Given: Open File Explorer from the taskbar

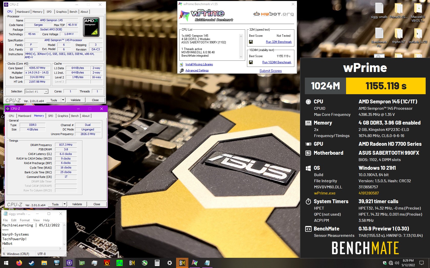Looking at the screenshot, I should [x=44, y=263].
